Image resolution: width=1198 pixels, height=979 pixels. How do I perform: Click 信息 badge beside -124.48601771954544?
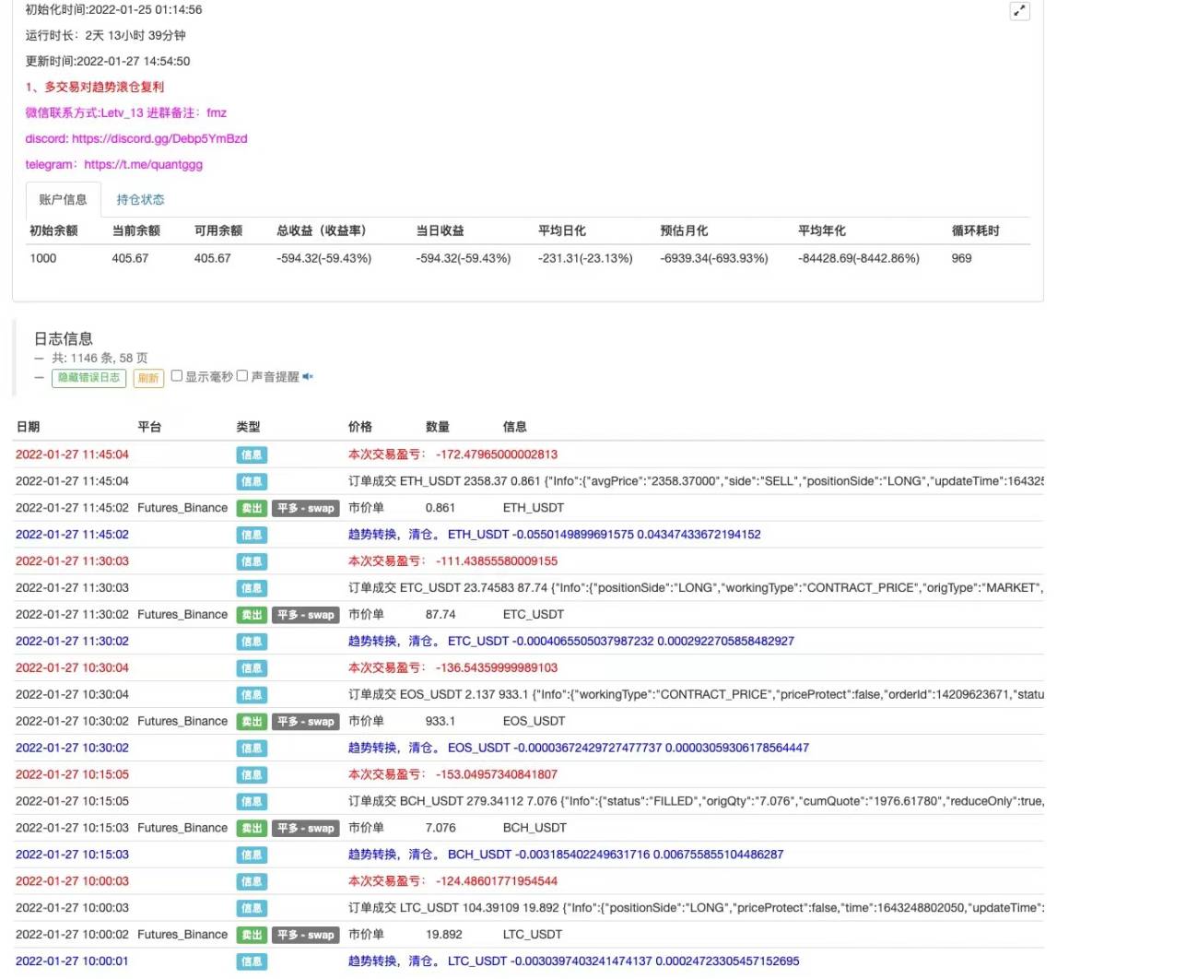click(x=252, y=881)
